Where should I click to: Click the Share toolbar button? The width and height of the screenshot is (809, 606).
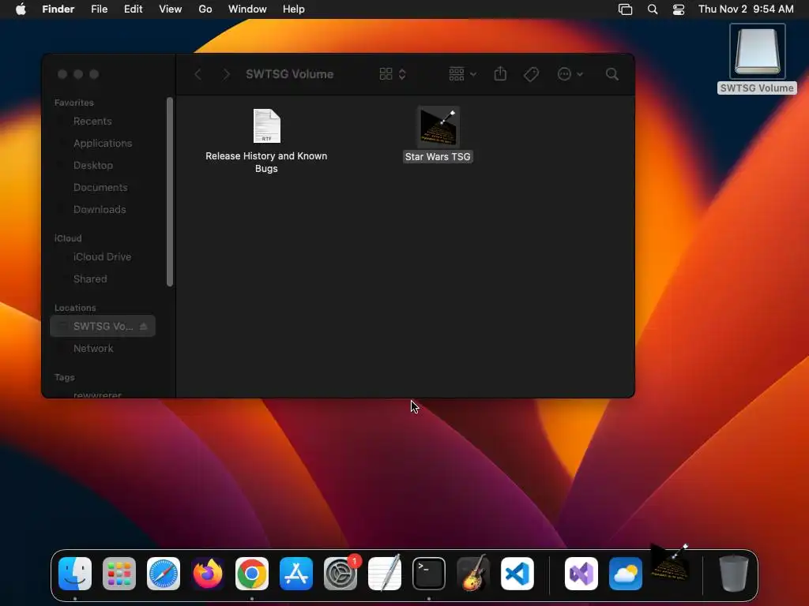coord(500,74)
